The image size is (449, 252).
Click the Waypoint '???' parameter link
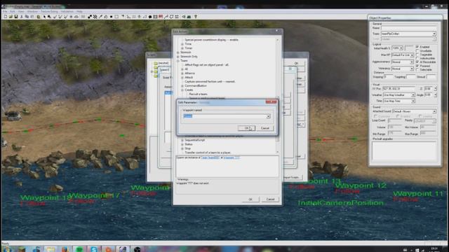coord(232,157)
